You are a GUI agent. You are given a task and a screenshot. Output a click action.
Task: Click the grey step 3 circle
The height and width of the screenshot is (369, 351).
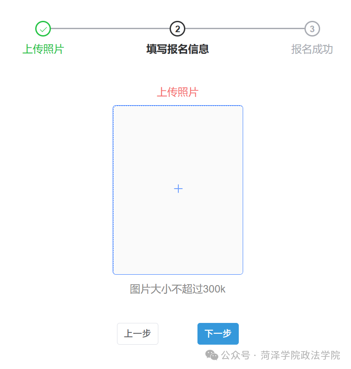(312, 29)
